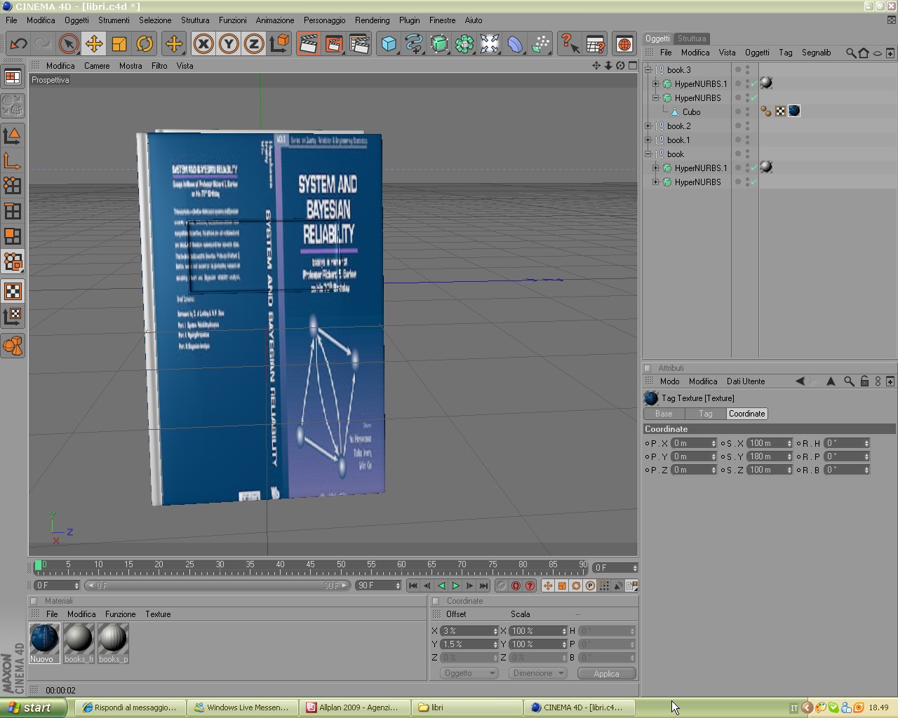Expand the book.1 object
The height and width of the screenshot is (718, 898).
[x=648, y=140]
